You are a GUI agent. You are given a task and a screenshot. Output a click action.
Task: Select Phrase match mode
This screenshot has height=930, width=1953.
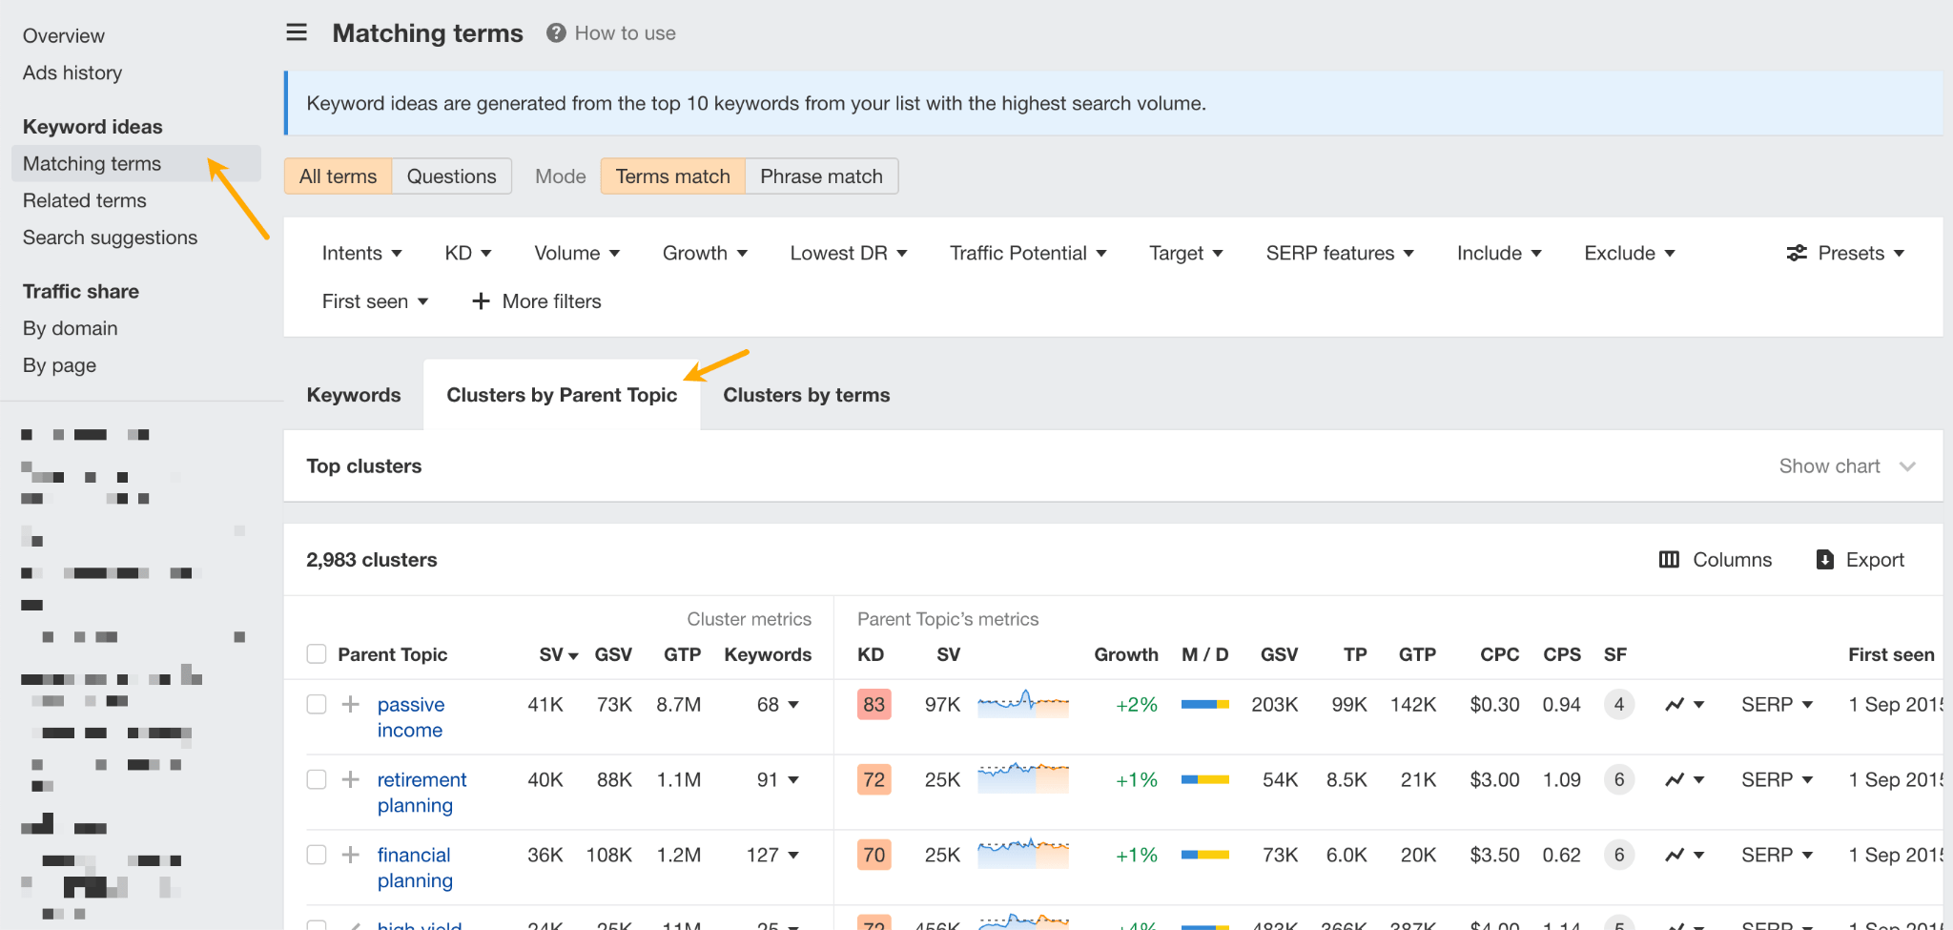[820, 176]
